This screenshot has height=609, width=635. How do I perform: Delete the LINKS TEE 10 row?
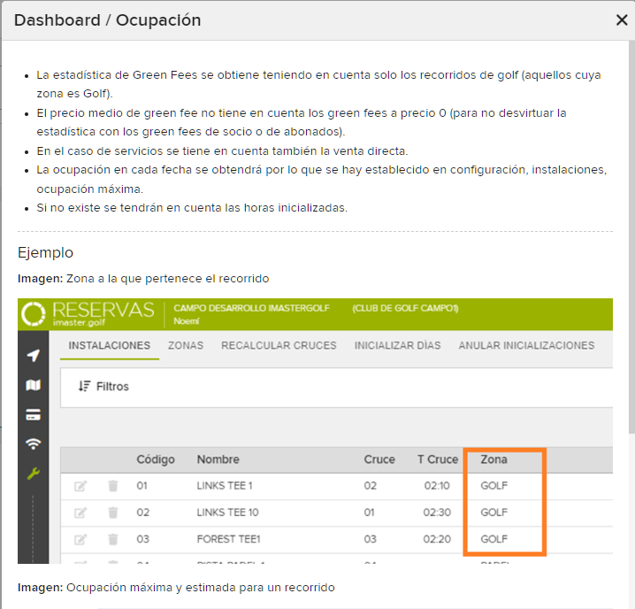pos(113,513)
